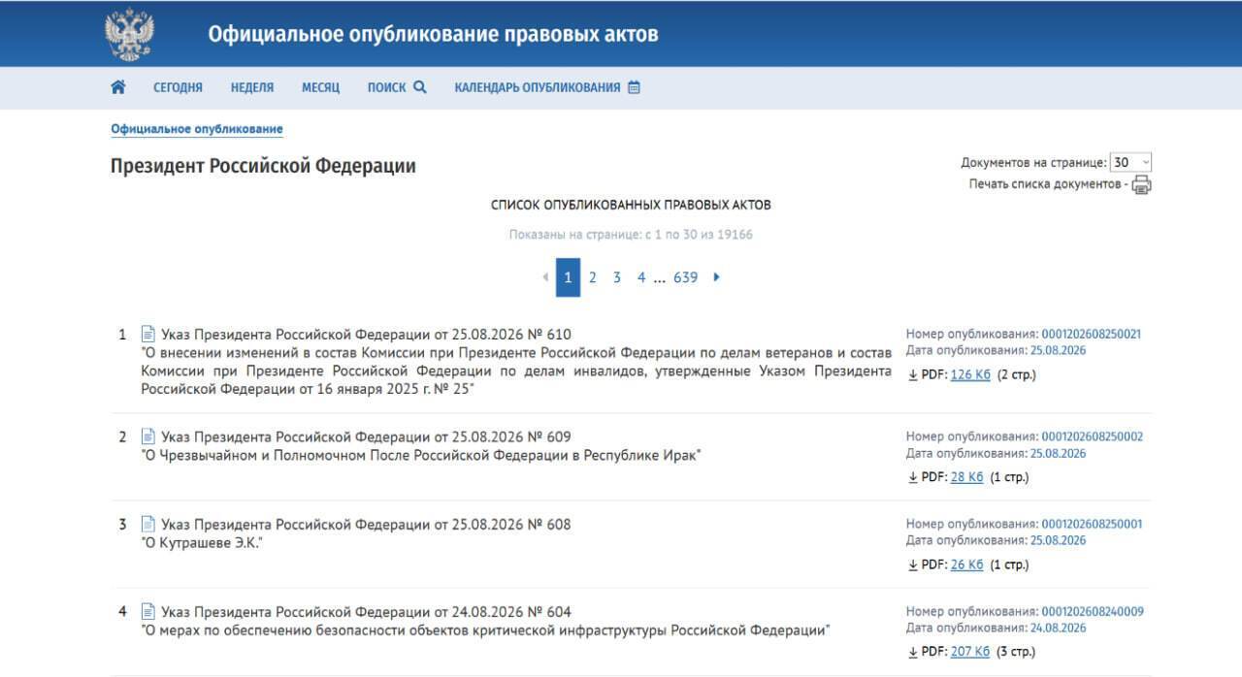Click download arrow for the 207 Кб PDF
This screenshot has height=677, width=1242.
tap(912, 652)
